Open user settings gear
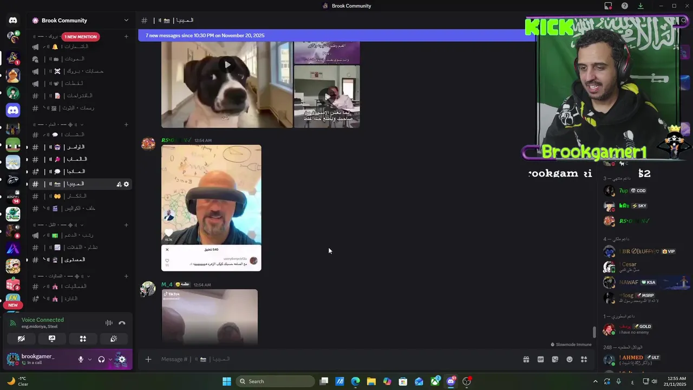 [122, 359]
